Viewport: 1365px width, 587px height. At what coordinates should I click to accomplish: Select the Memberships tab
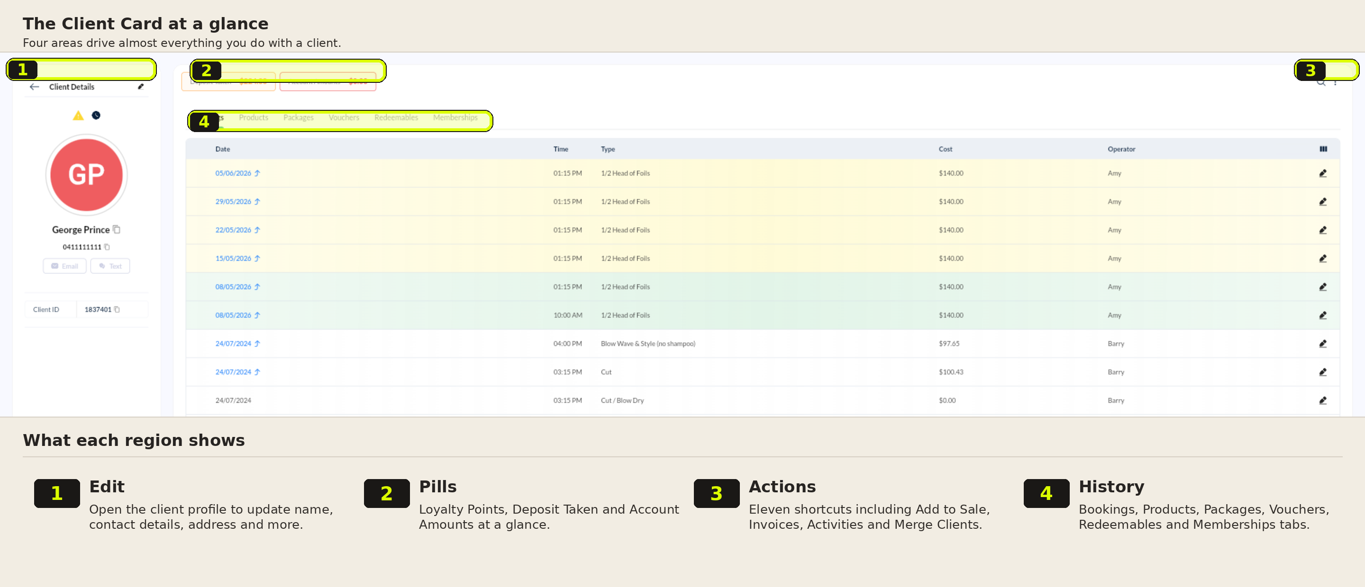[x=455, y=117]
